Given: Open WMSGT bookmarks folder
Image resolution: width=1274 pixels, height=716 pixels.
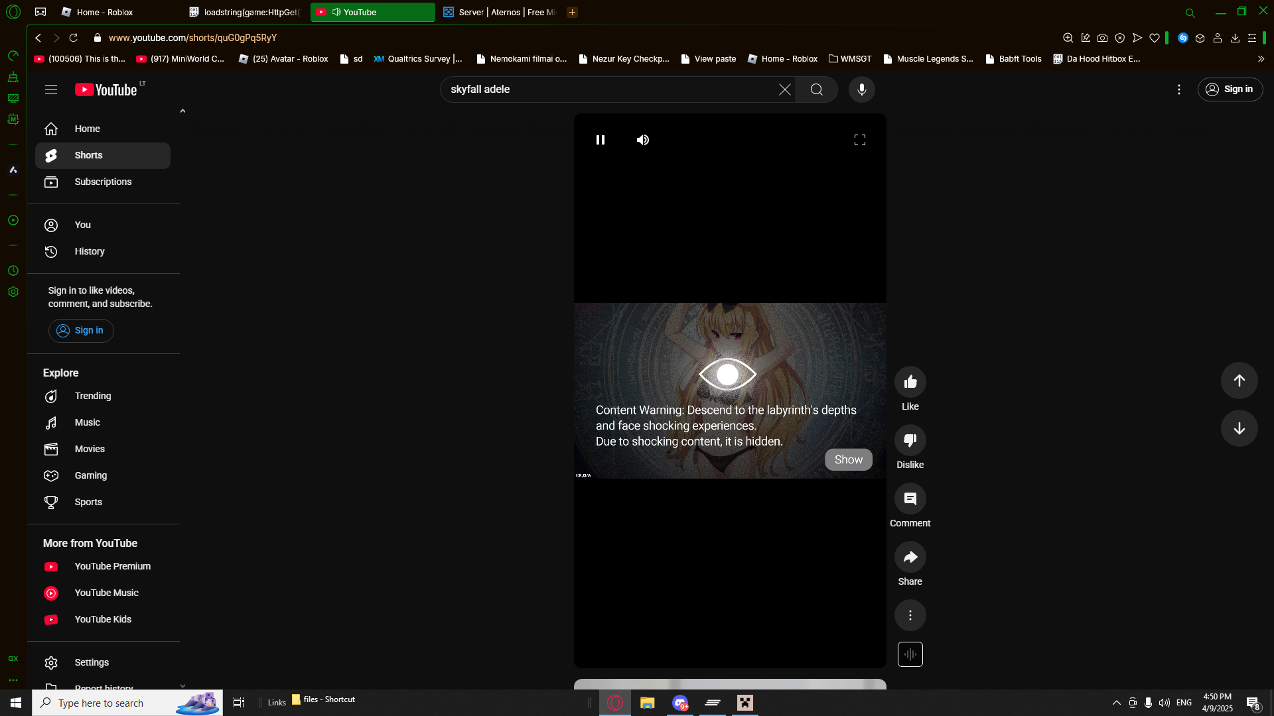Looking at the screenshot, I should [x=850, y=59].
